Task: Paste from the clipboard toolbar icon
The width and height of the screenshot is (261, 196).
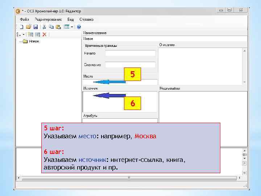Action: (58, 27)
